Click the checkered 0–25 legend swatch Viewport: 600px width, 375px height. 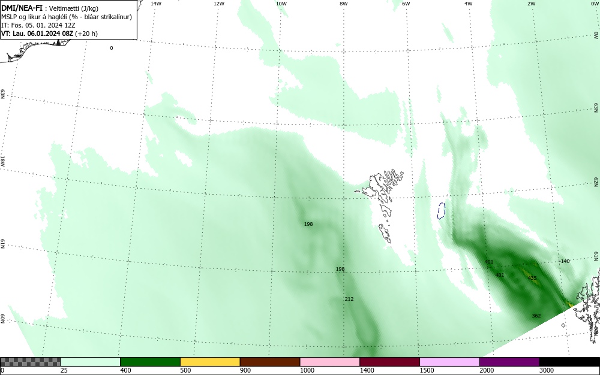30,362
